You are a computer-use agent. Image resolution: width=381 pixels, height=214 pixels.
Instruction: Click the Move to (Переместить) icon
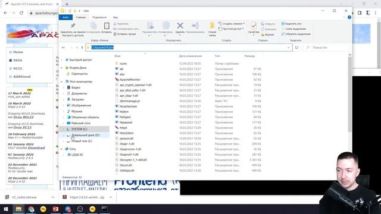pyautogui.click(x=150, y=26)
